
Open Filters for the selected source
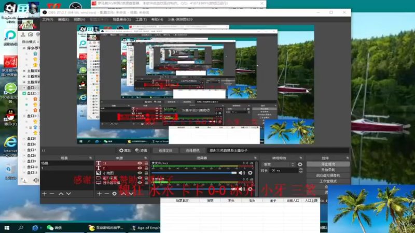pyautogui.click(x=141, y=150)
